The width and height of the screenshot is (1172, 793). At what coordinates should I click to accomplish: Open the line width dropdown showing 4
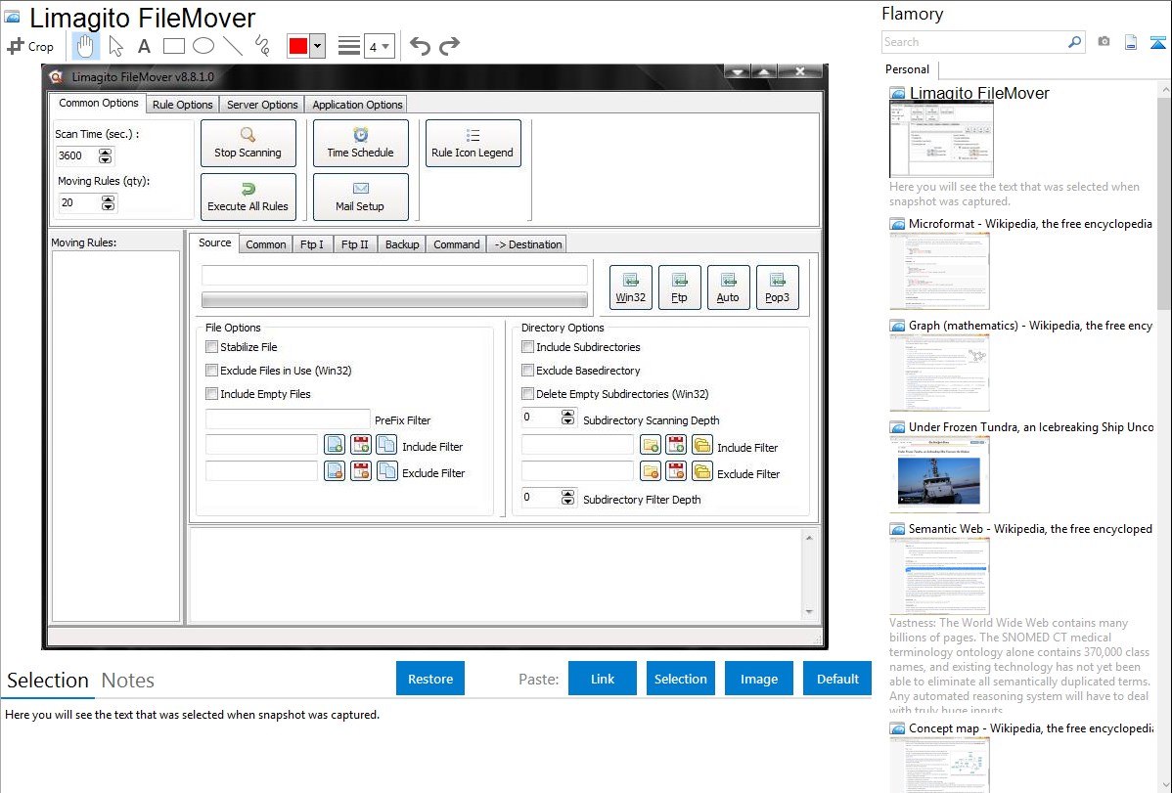379,46
